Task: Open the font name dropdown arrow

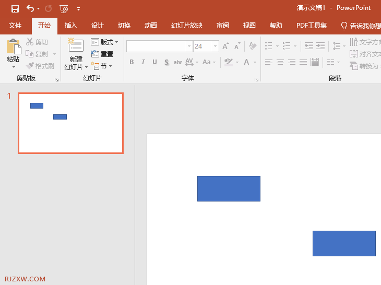Action: 189,46
